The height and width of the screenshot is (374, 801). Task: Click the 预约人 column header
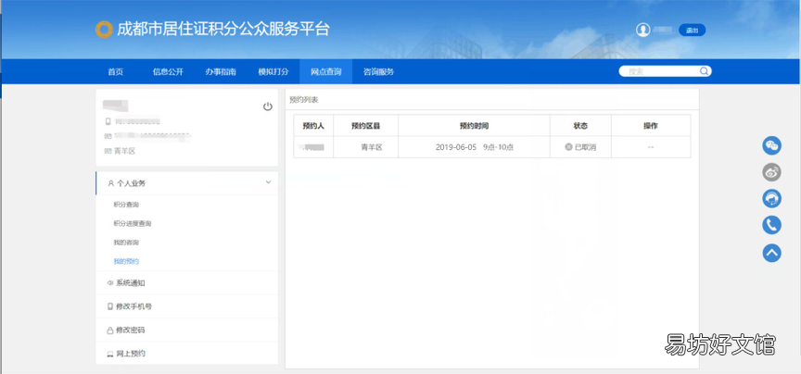click(313, 126)
